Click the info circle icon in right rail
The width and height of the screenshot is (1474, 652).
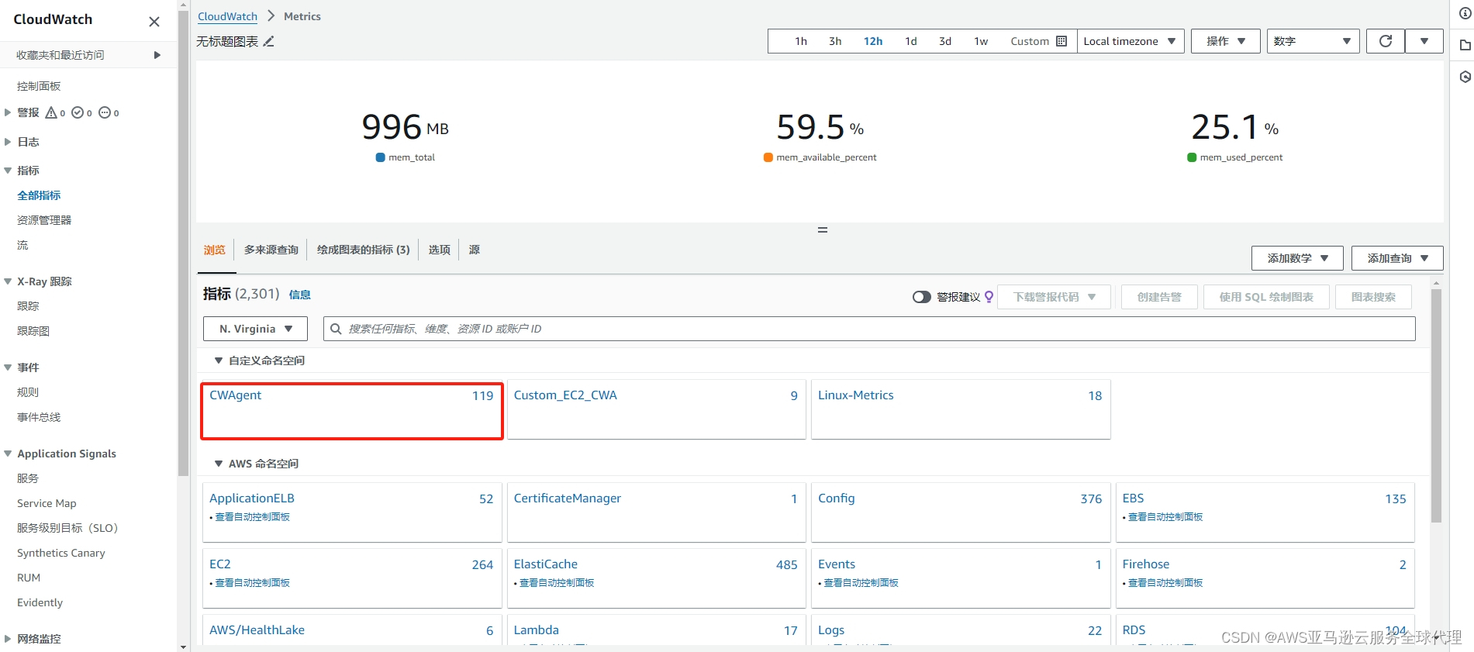coord(1465,14)
